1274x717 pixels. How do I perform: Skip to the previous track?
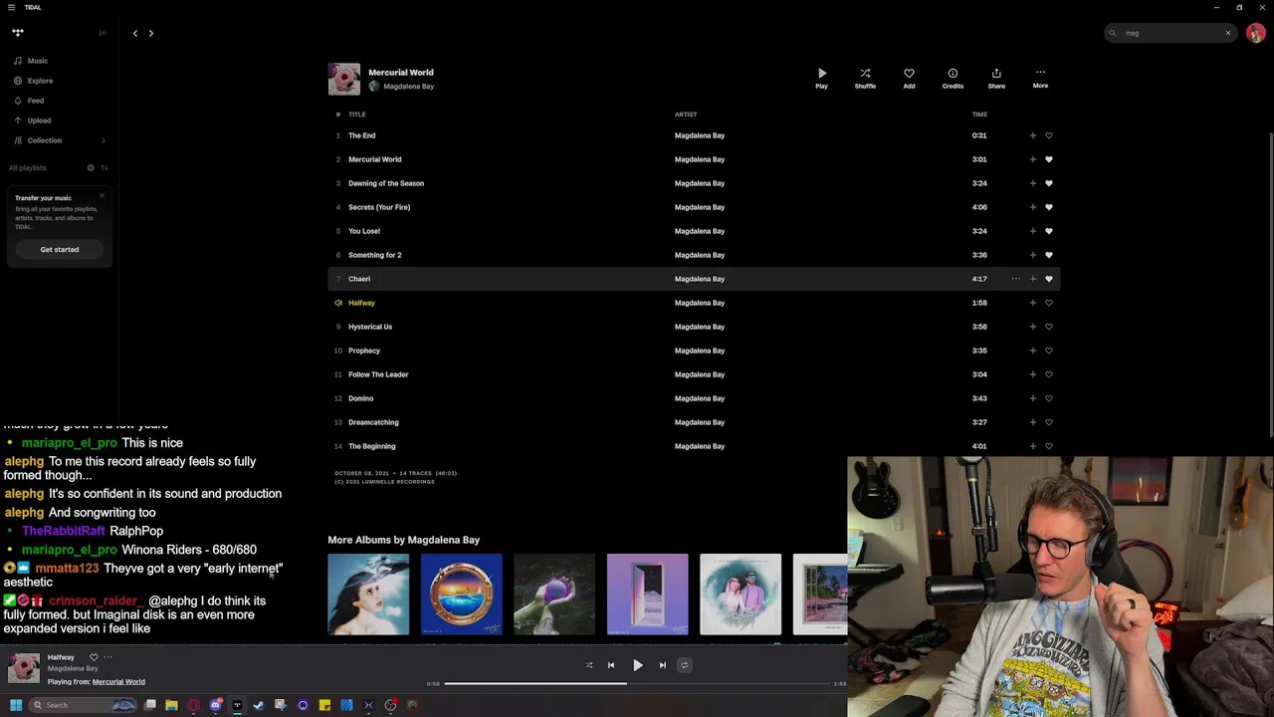[x=611, y=665]
